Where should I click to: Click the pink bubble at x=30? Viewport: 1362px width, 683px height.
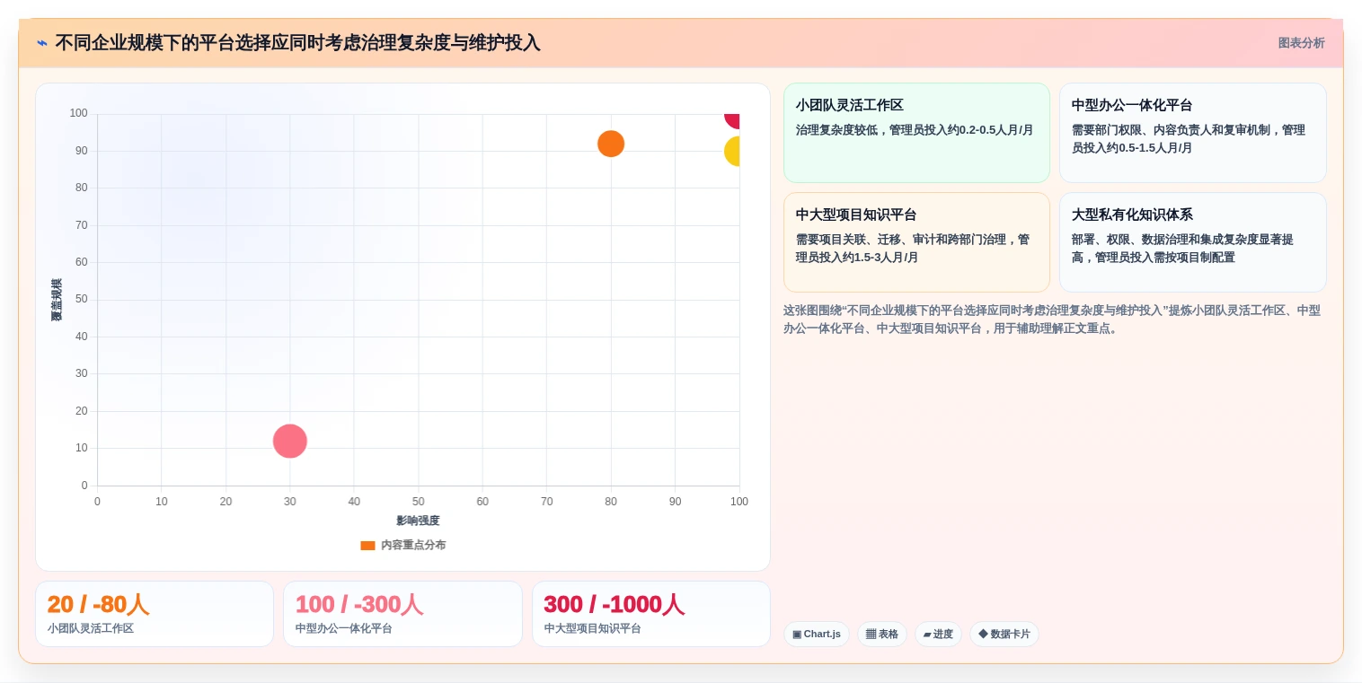click(290, 441)
